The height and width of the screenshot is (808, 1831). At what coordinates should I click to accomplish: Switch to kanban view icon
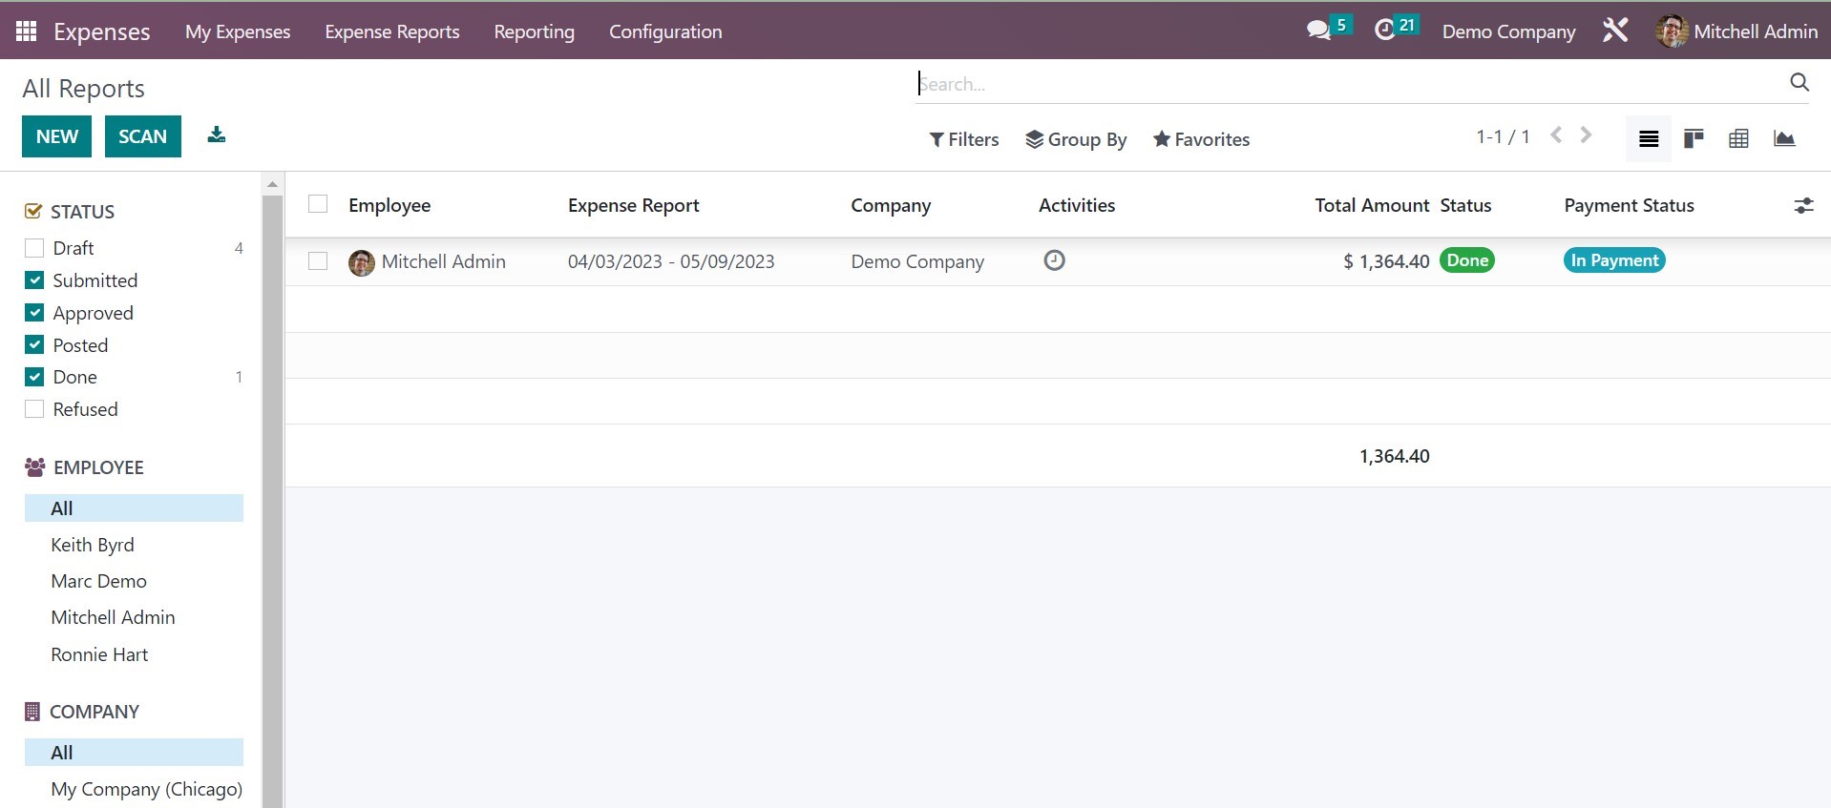1694,139
